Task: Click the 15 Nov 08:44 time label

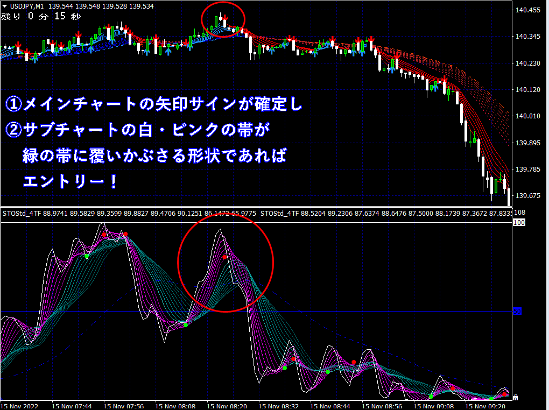Action: tap(330, 406)
